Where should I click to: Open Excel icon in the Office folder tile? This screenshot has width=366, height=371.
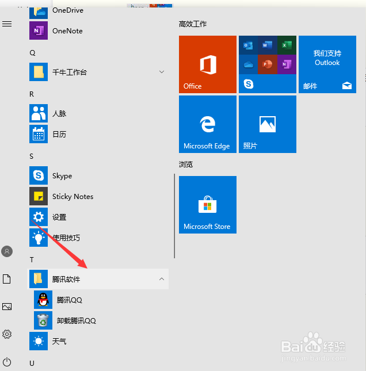tap(287, 45)
